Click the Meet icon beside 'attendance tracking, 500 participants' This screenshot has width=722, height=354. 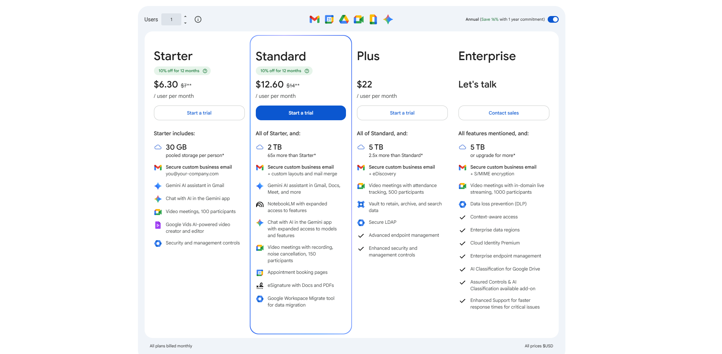tap(361, 186)
